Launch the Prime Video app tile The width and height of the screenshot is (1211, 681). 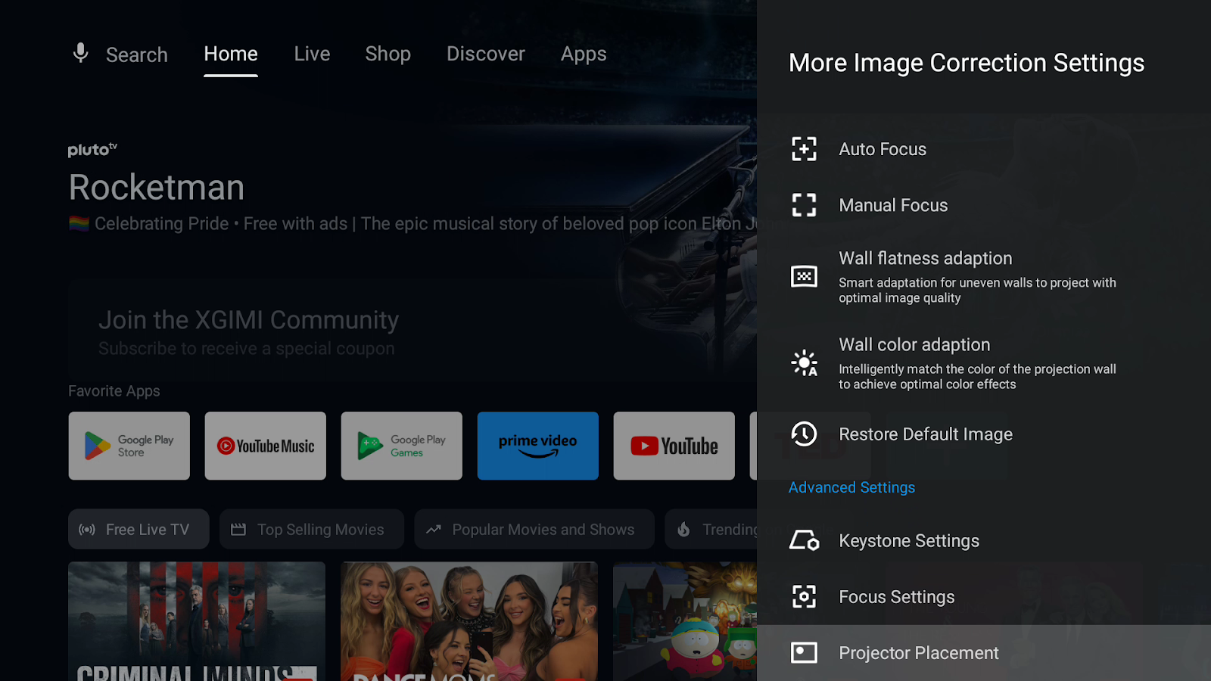click(x=537, y=446)
